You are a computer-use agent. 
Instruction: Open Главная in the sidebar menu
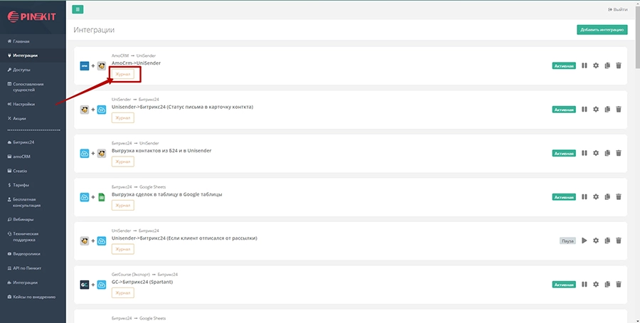pyautogui.click(x=21, y=42)
